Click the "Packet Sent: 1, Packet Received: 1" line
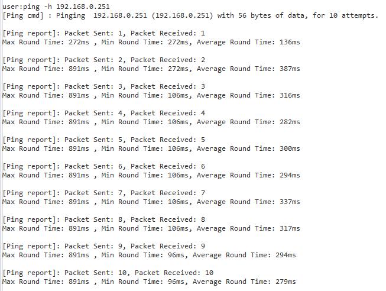 (135, 33)
